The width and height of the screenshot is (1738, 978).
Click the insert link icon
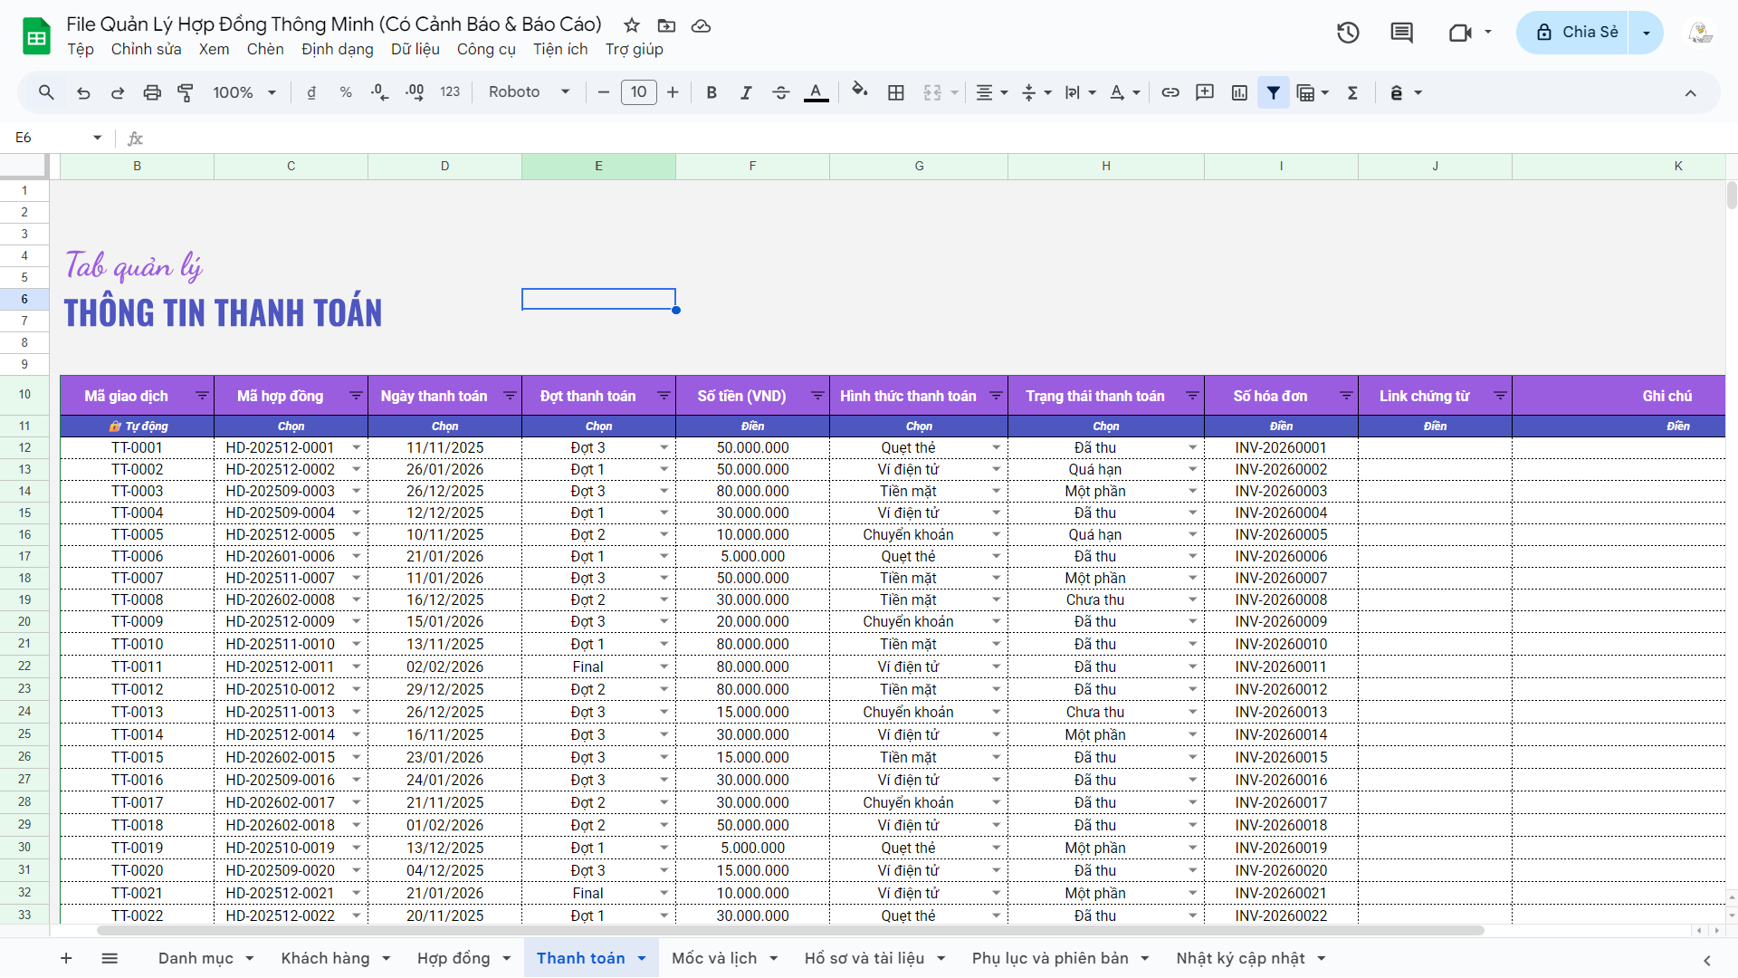[1170, 92]
